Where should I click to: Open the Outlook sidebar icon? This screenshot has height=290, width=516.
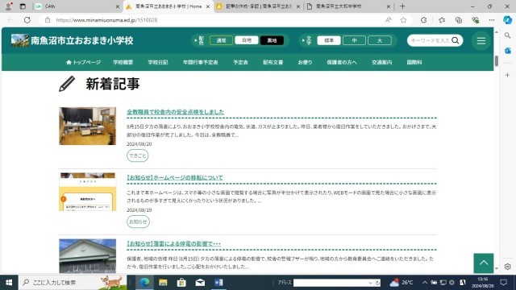507,51
